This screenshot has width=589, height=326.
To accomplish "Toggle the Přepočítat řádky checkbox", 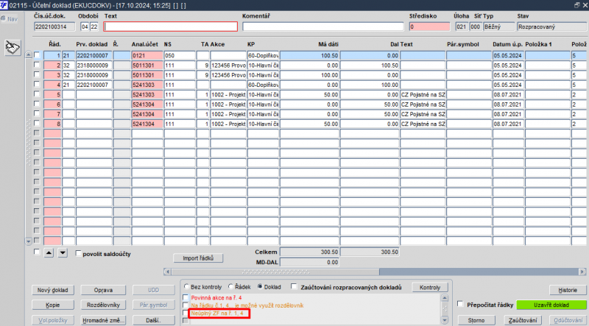I will (x=460, y=304).
